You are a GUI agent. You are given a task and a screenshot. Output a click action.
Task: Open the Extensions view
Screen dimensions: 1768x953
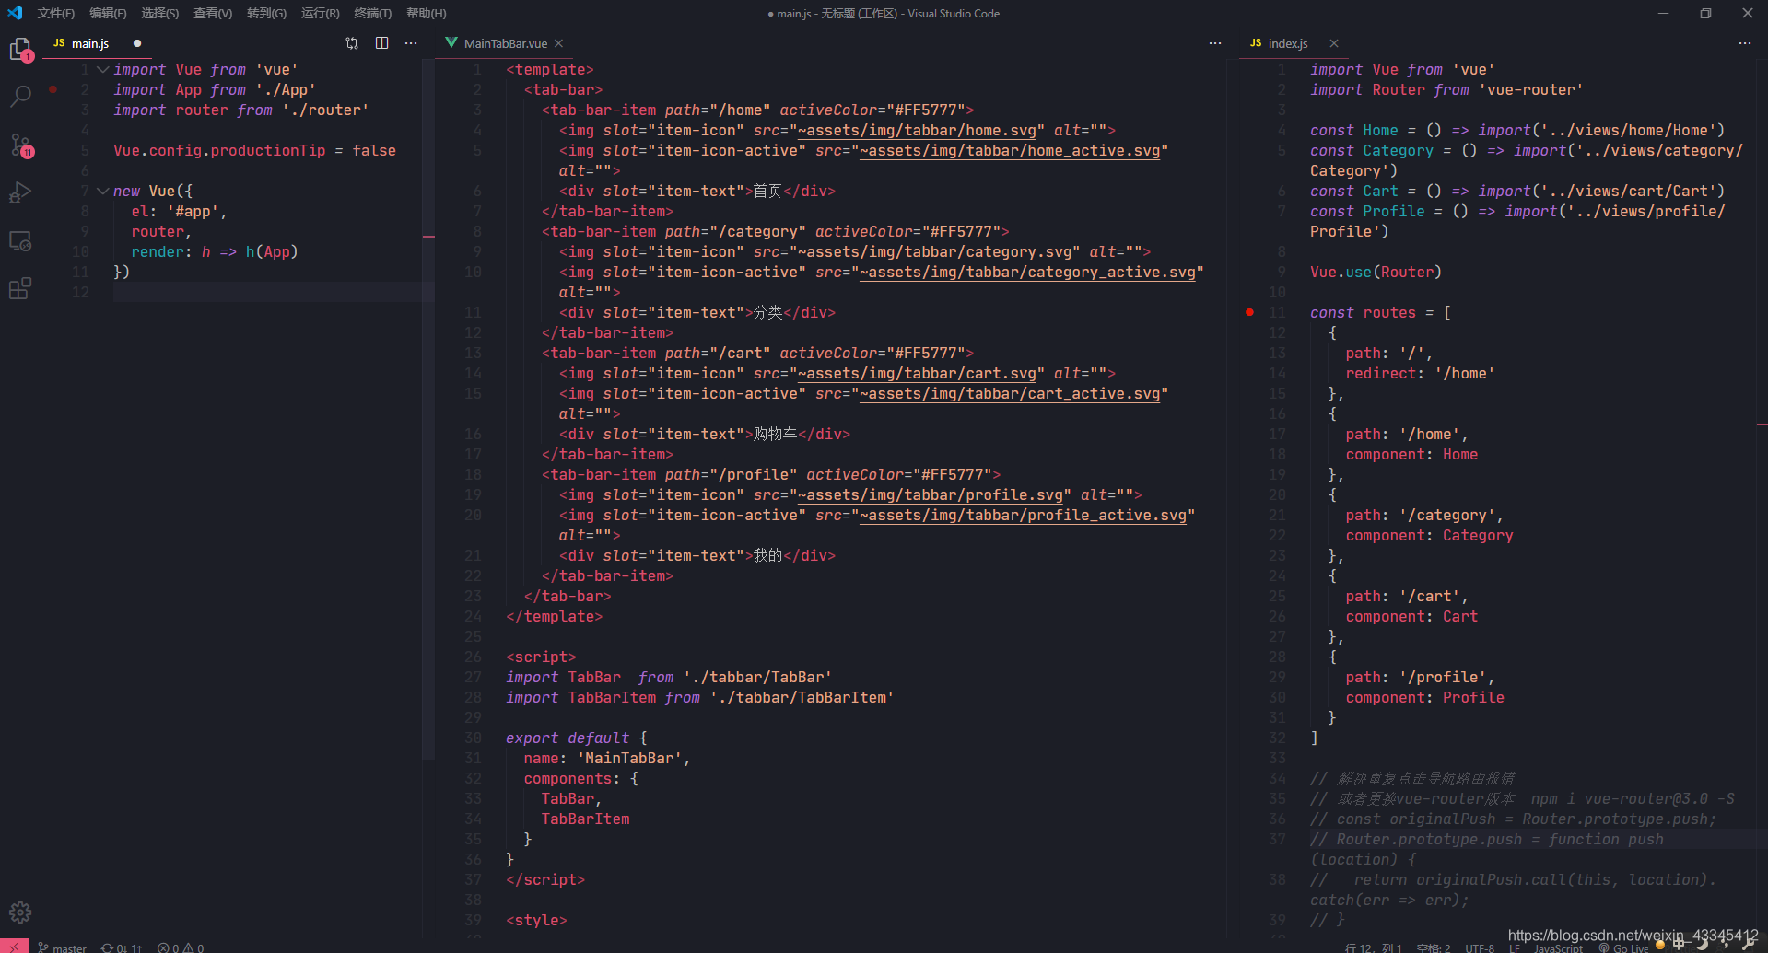point(20,289)
